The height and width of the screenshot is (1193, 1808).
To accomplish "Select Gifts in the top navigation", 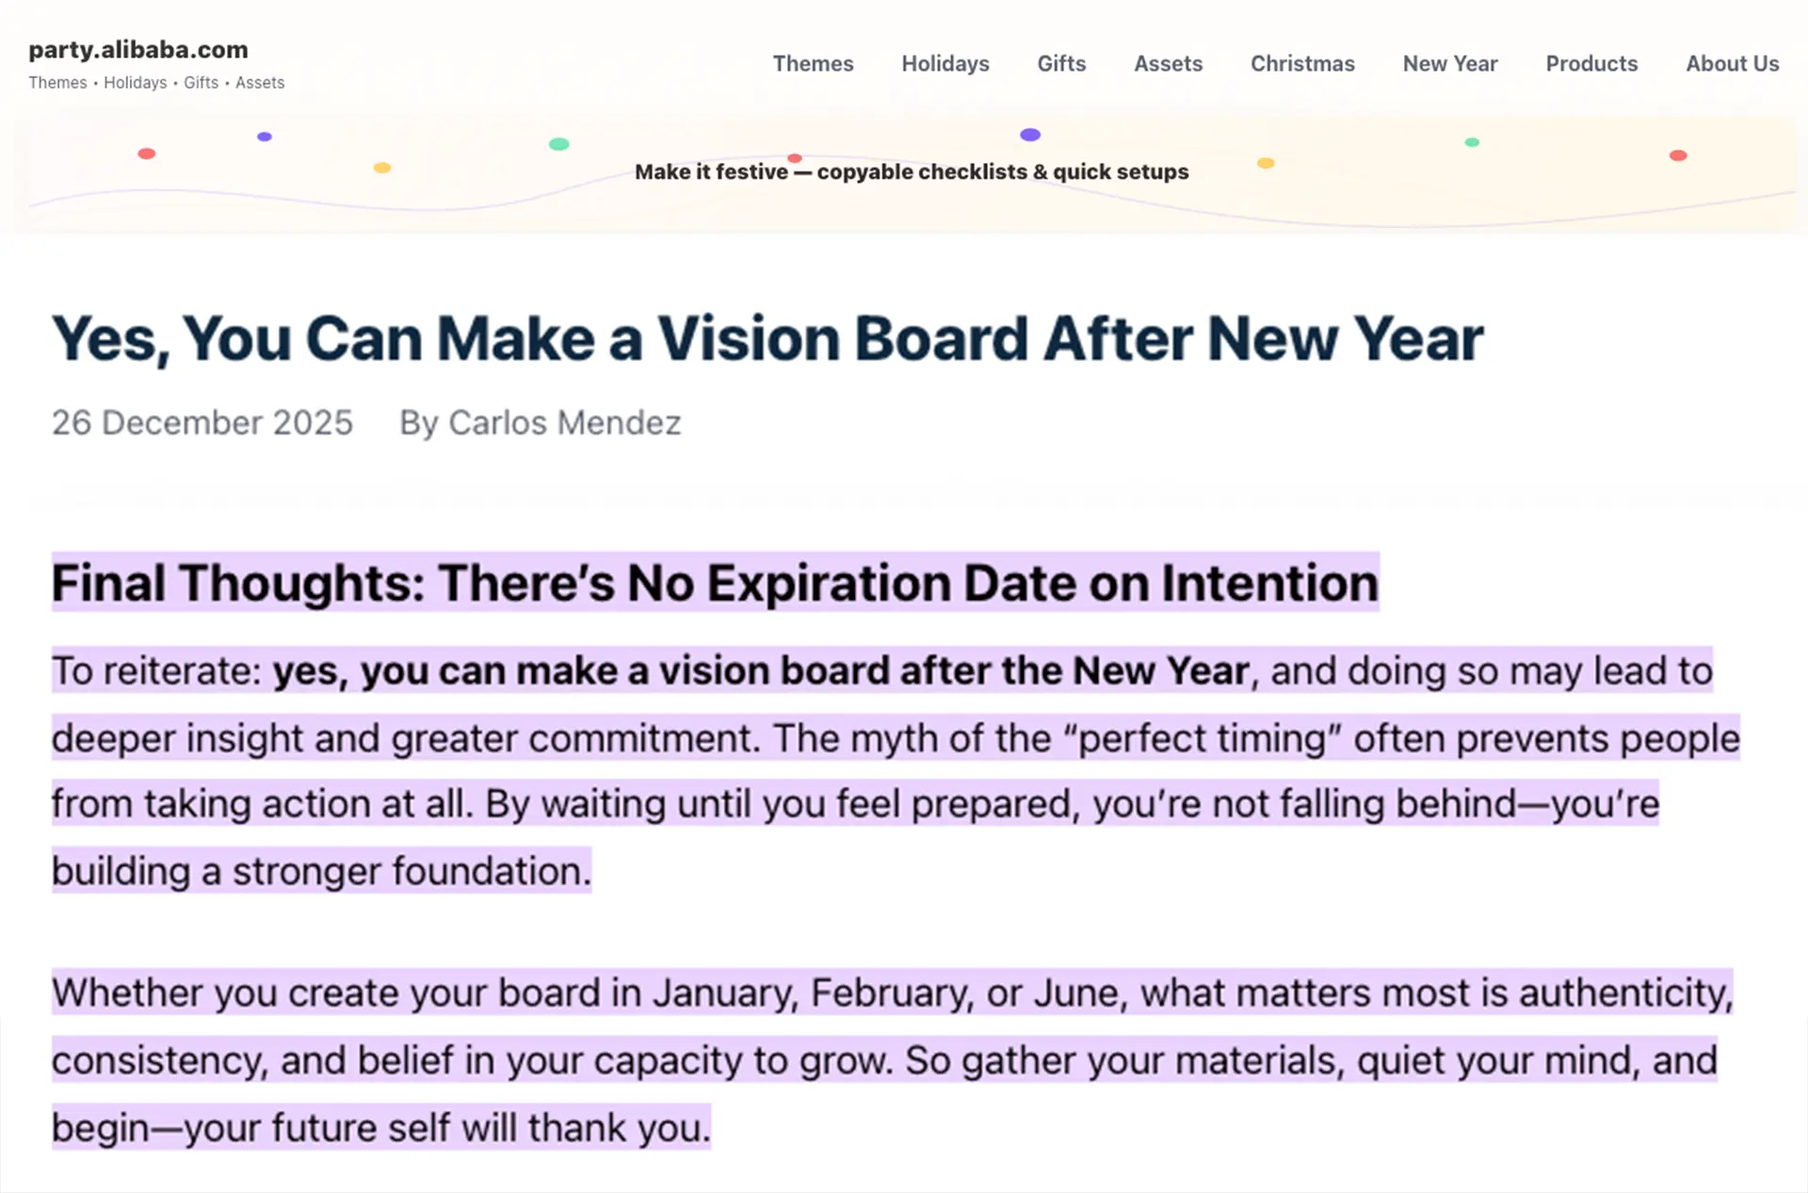I will (x=1061, y=64).
